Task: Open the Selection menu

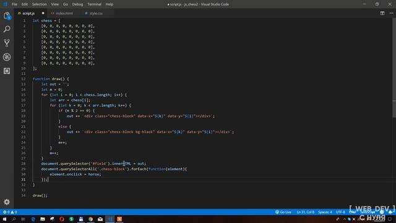Action: point(39,4)
